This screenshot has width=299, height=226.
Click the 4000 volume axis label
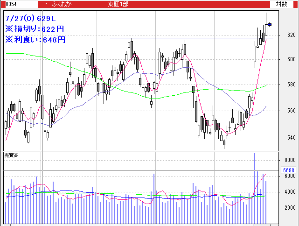pos(289,192)
